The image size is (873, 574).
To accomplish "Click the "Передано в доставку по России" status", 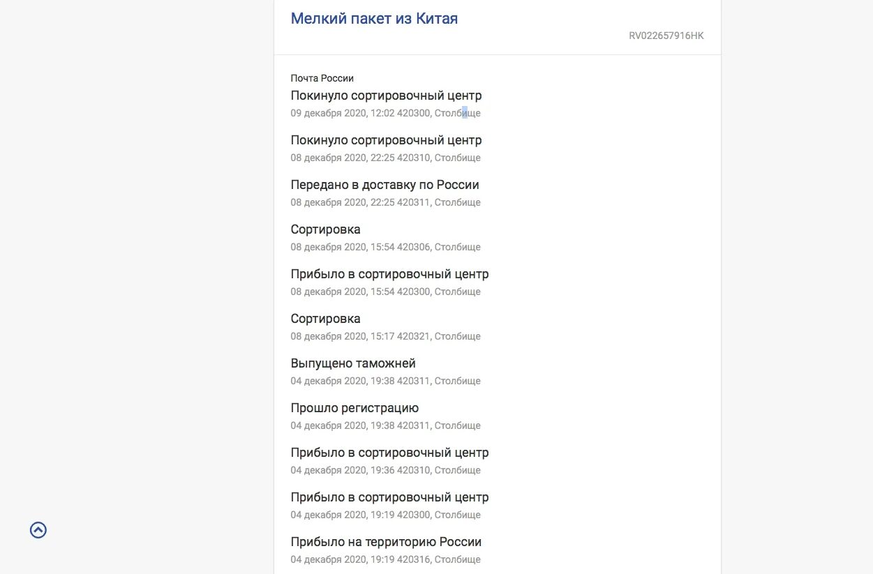I will point(385,185).
